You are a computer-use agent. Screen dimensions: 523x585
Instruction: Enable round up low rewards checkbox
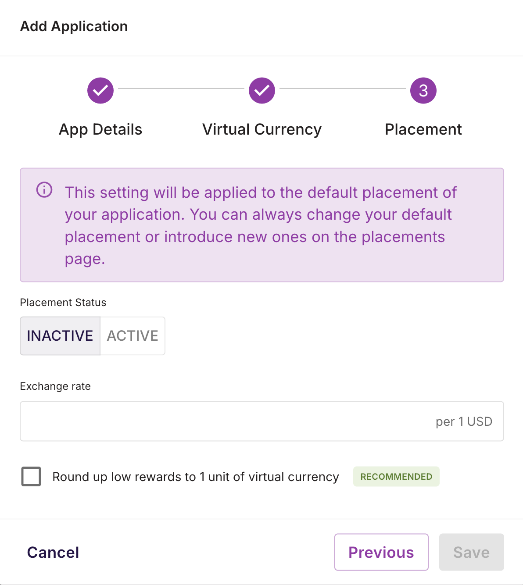[31, 477]
